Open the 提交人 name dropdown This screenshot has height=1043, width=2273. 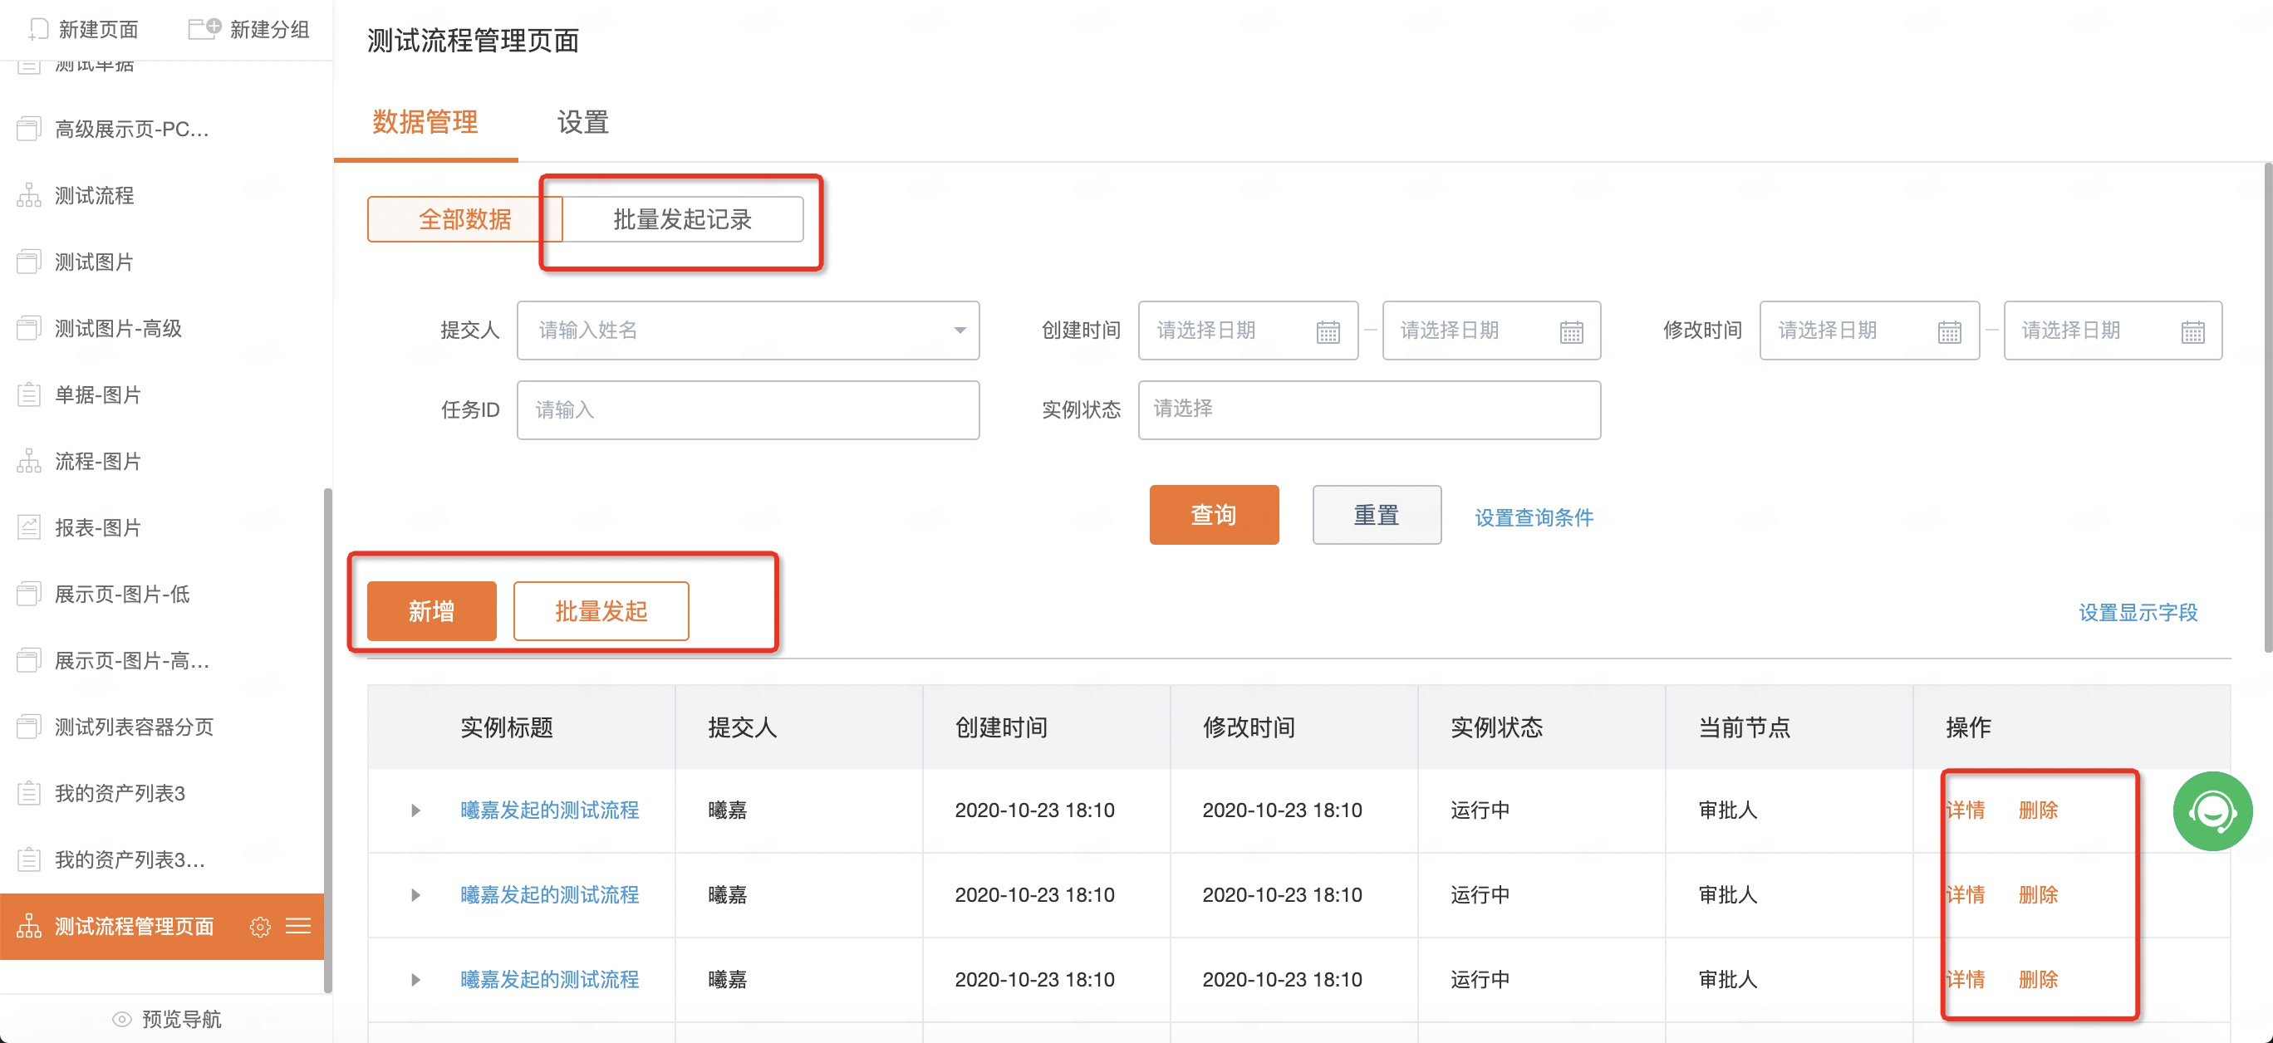tap(748, 331)
